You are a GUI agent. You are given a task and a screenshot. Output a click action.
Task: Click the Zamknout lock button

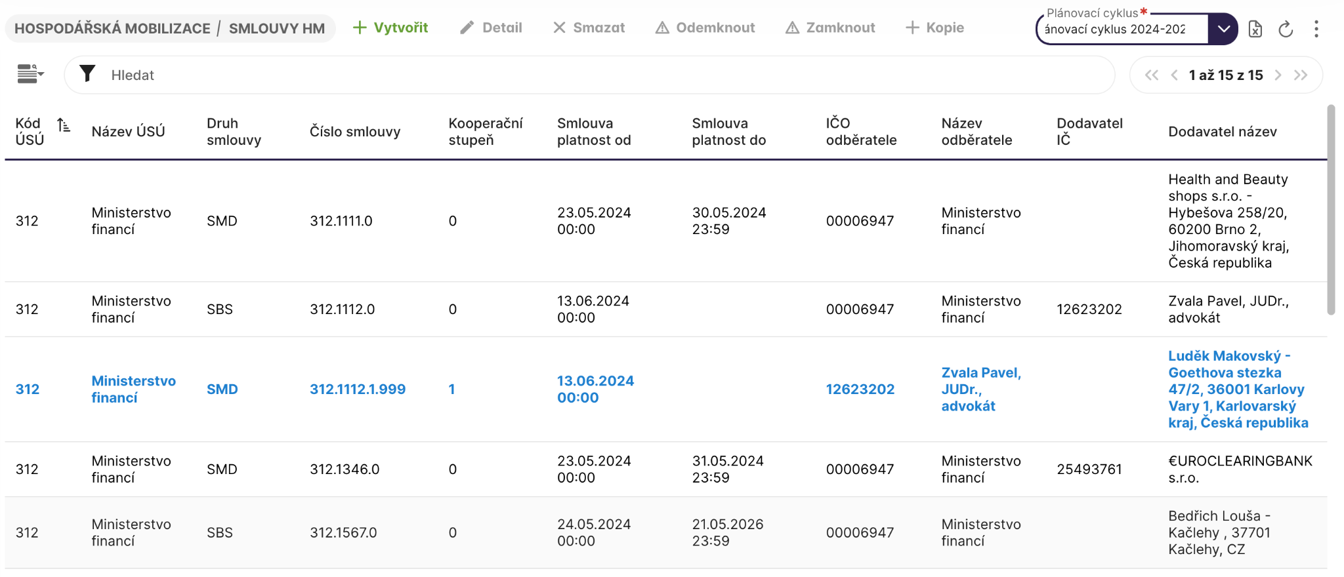pos(830,28)
